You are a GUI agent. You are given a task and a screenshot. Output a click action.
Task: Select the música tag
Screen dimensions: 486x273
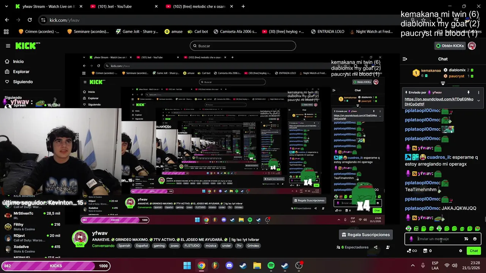(211, 246)
